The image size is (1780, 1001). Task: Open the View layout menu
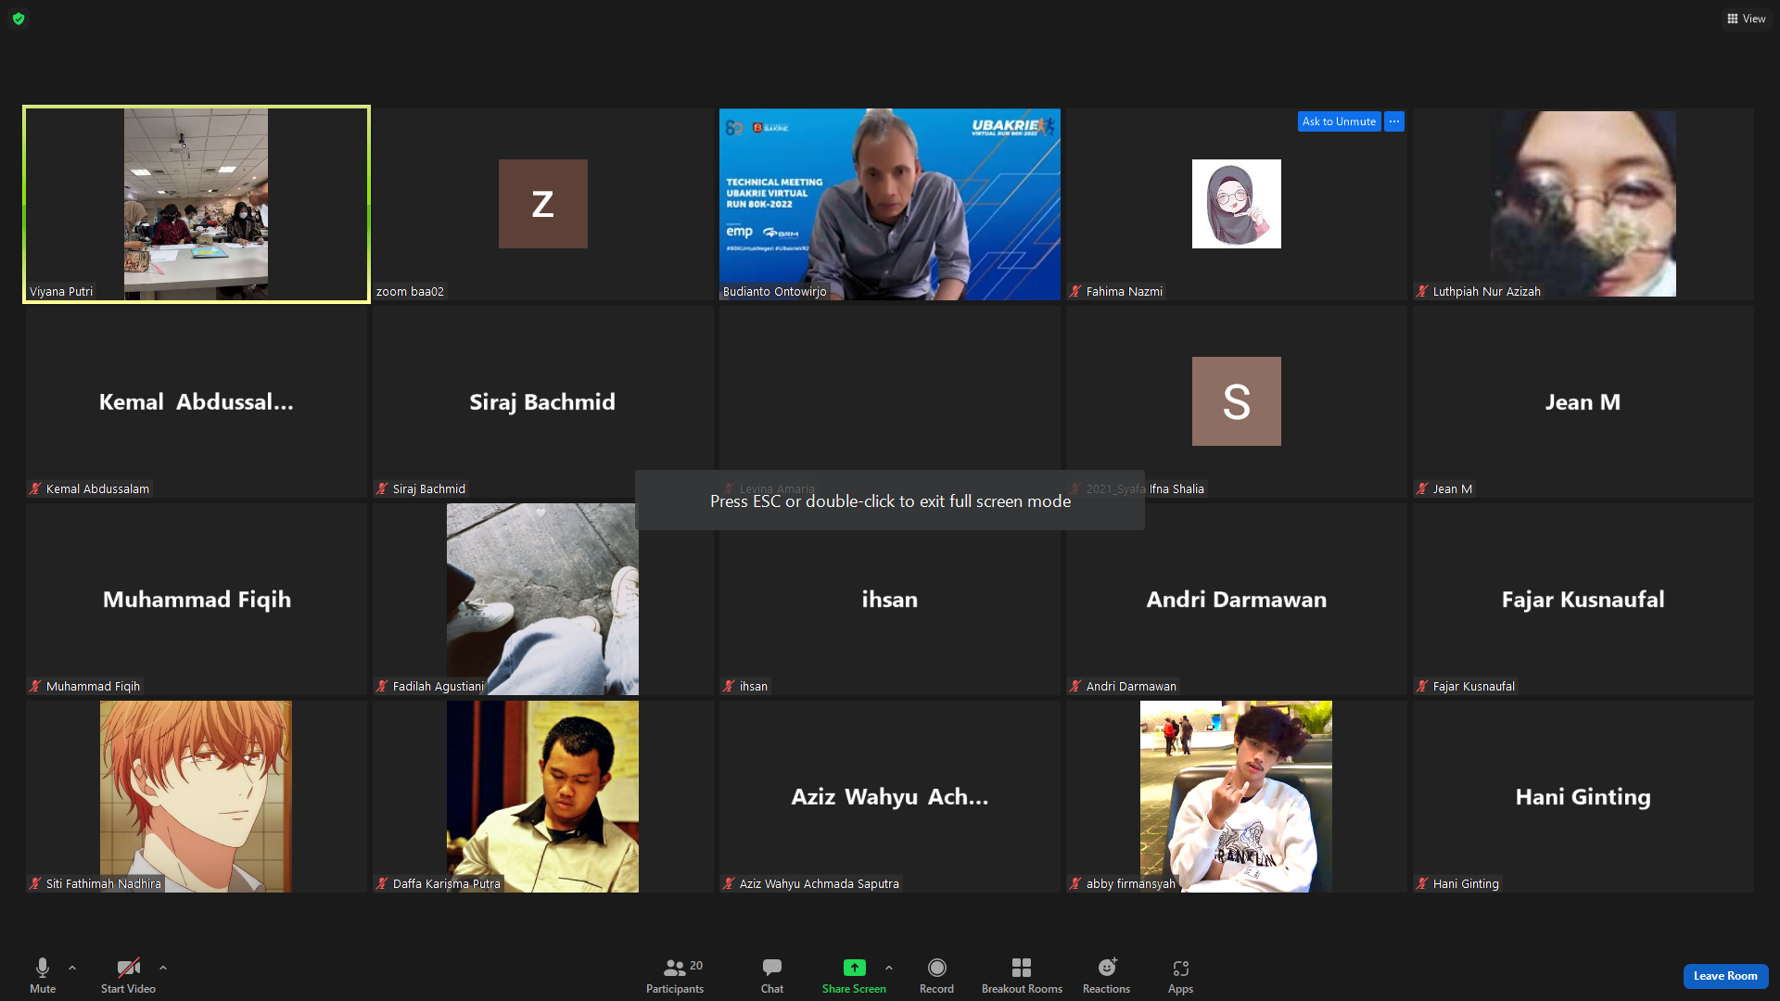point(1746,19)
